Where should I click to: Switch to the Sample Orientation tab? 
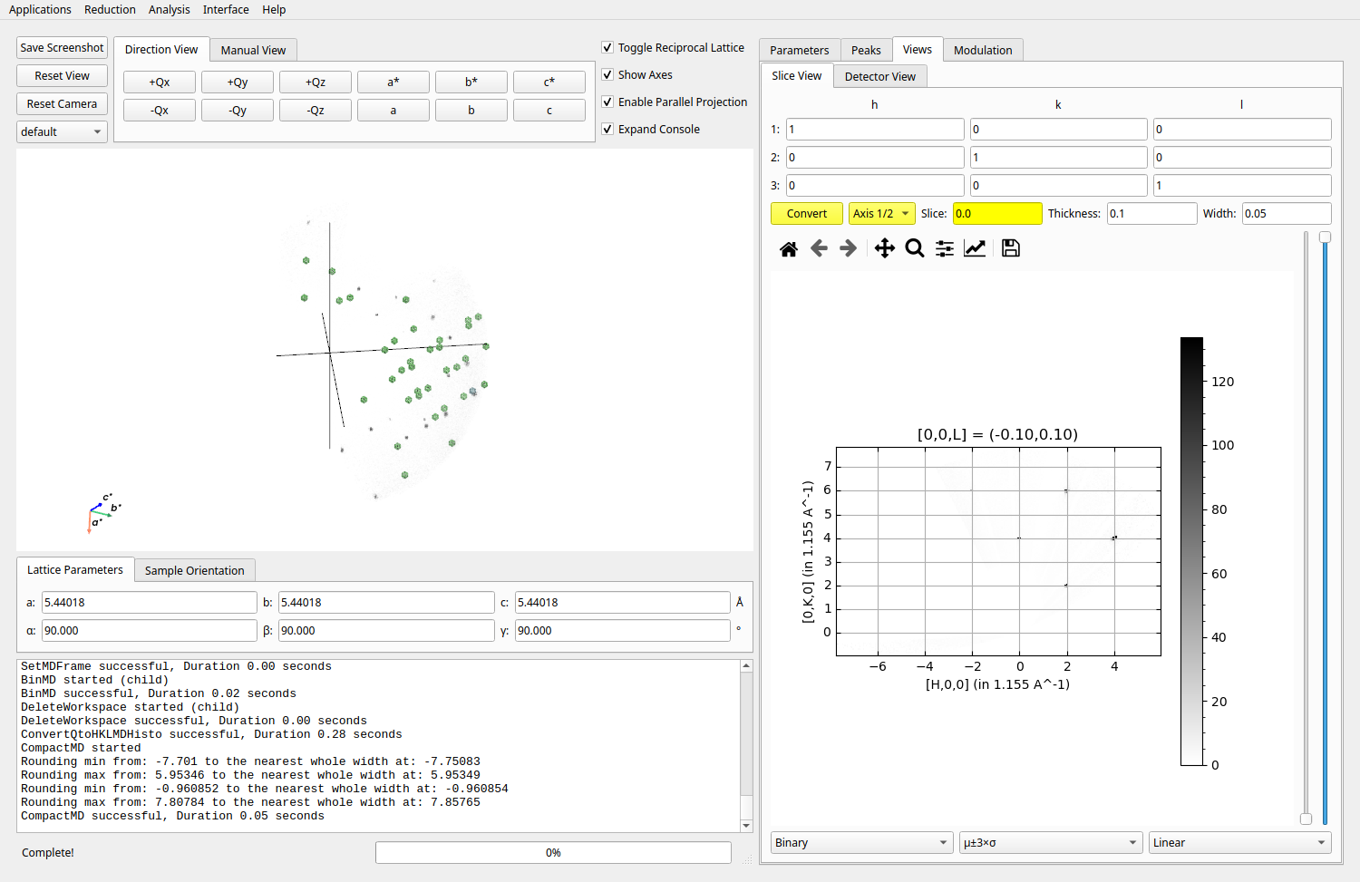point(195,570)
